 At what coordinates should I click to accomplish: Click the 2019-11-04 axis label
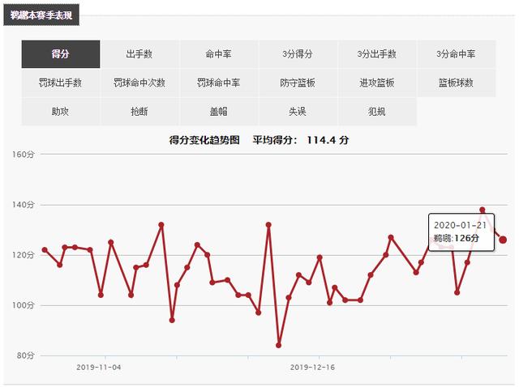[x=99, y=368]
